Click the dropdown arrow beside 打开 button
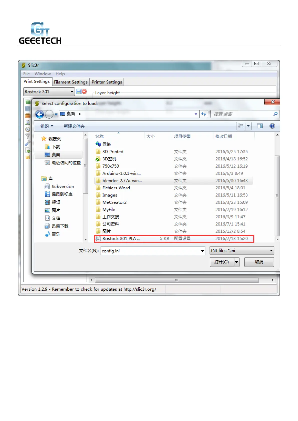 click(x=237, y=262)
